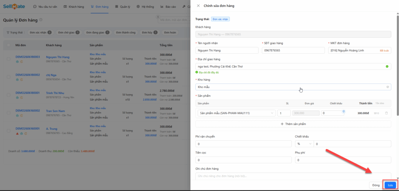Filter by Đơn chờ giao status

(x=69, y=33)
